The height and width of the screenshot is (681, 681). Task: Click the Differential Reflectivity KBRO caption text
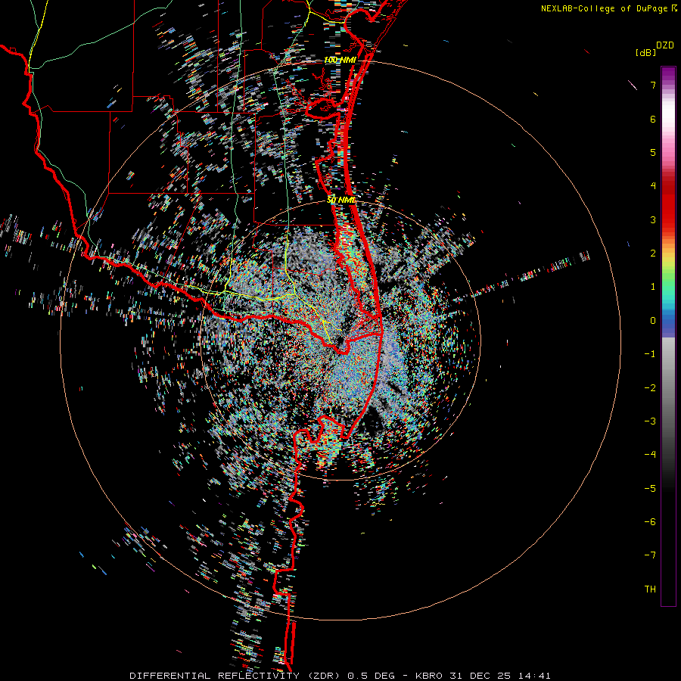click(340, 676)
